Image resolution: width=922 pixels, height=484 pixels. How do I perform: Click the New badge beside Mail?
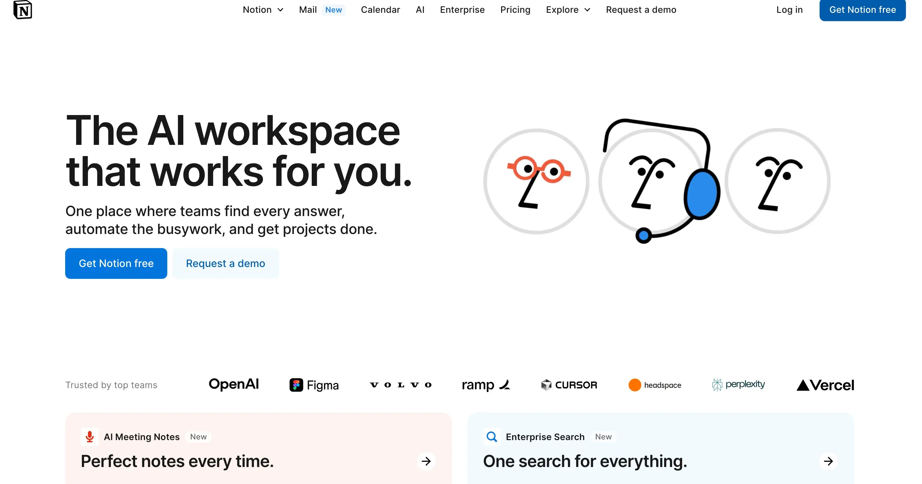[333, 10]
